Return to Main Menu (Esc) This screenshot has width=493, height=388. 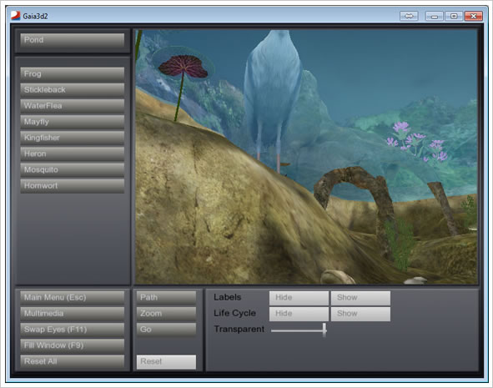[73, 298]
